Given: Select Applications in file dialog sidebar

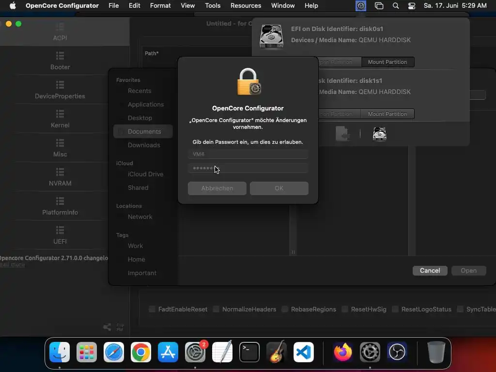Looking at the screenshot, I should click(143, 105).
